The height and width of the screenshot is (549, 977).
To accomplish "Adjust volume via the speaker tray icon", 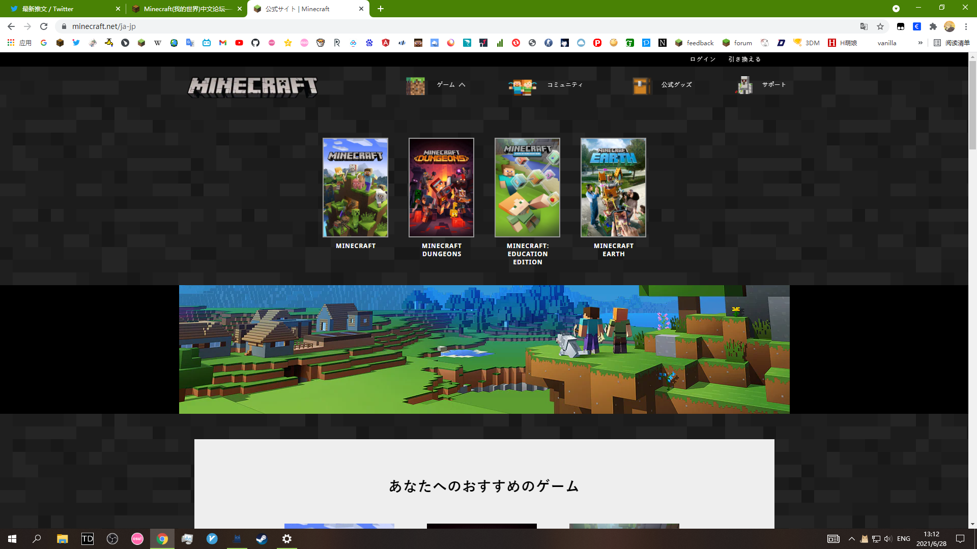I will 888,539.
